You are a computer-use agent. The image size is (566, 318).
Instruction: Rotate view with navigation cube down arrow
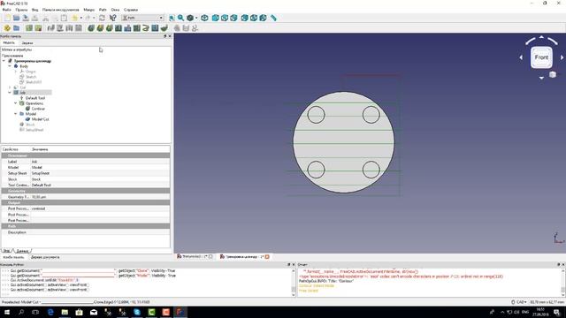(x=541, y=78)
